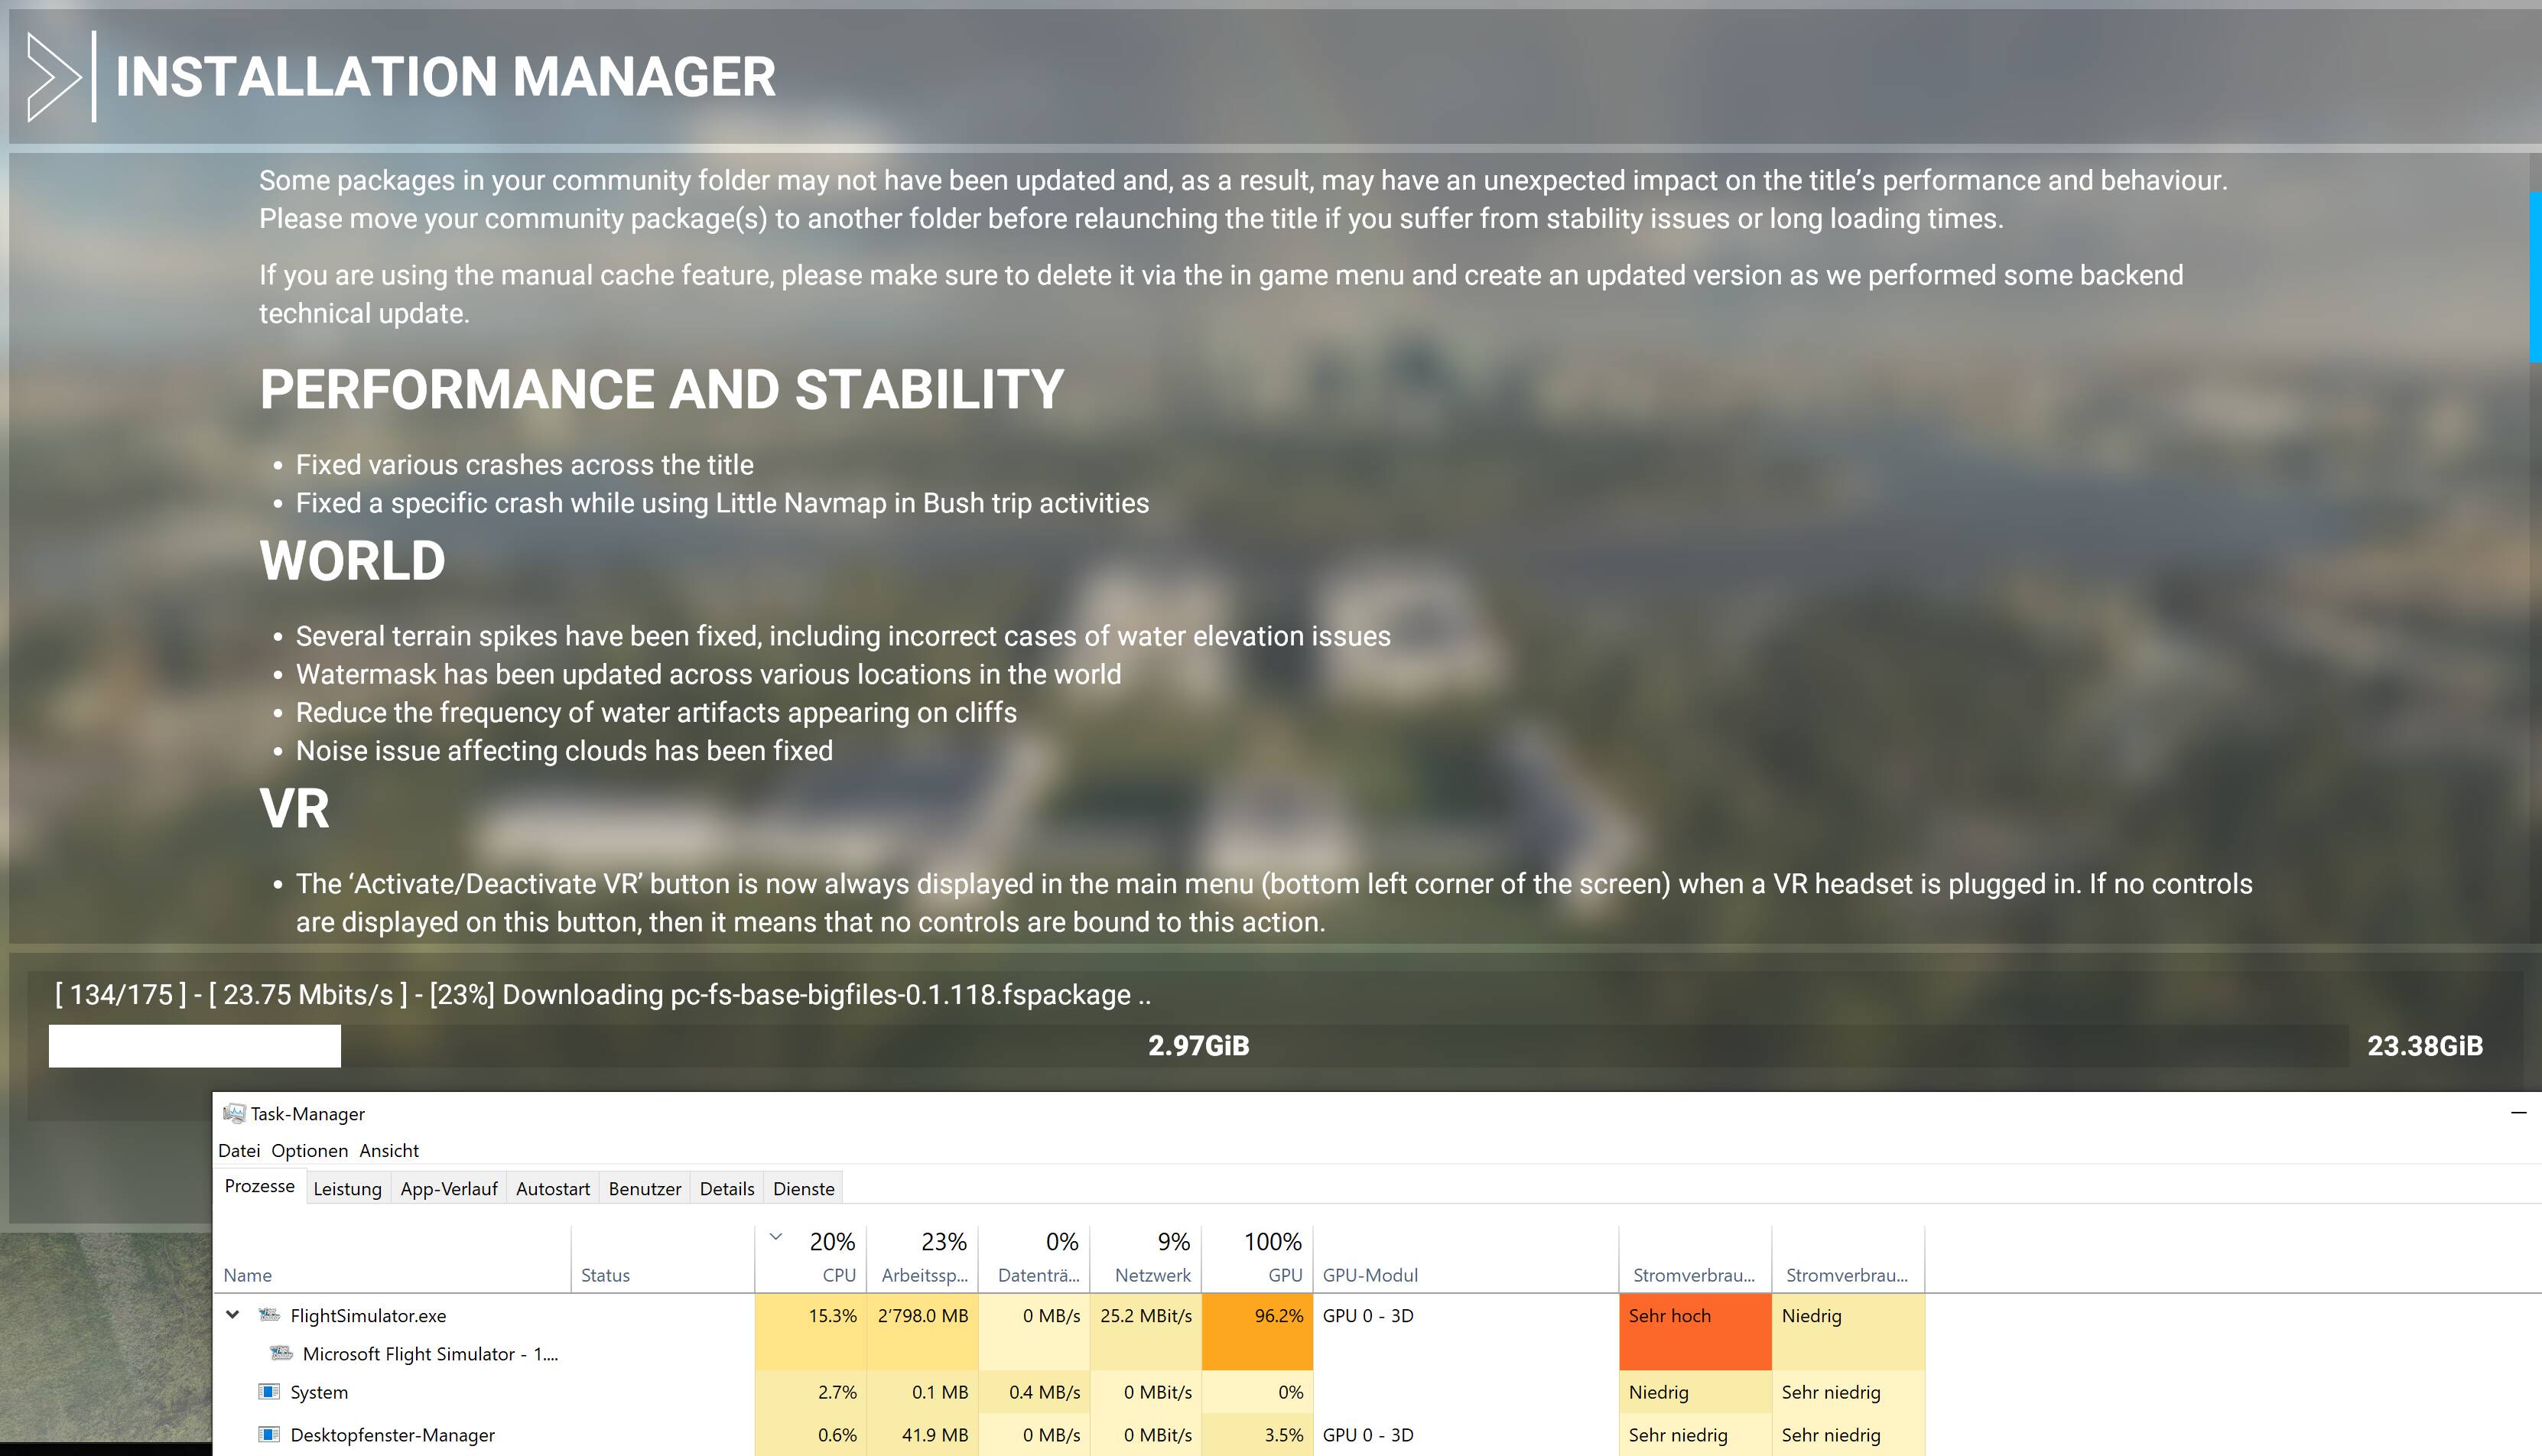Click the Little Navmap crash fix bullet
The width and height of the screenshot is (2542, 1456).
click(x=722, y=502)
